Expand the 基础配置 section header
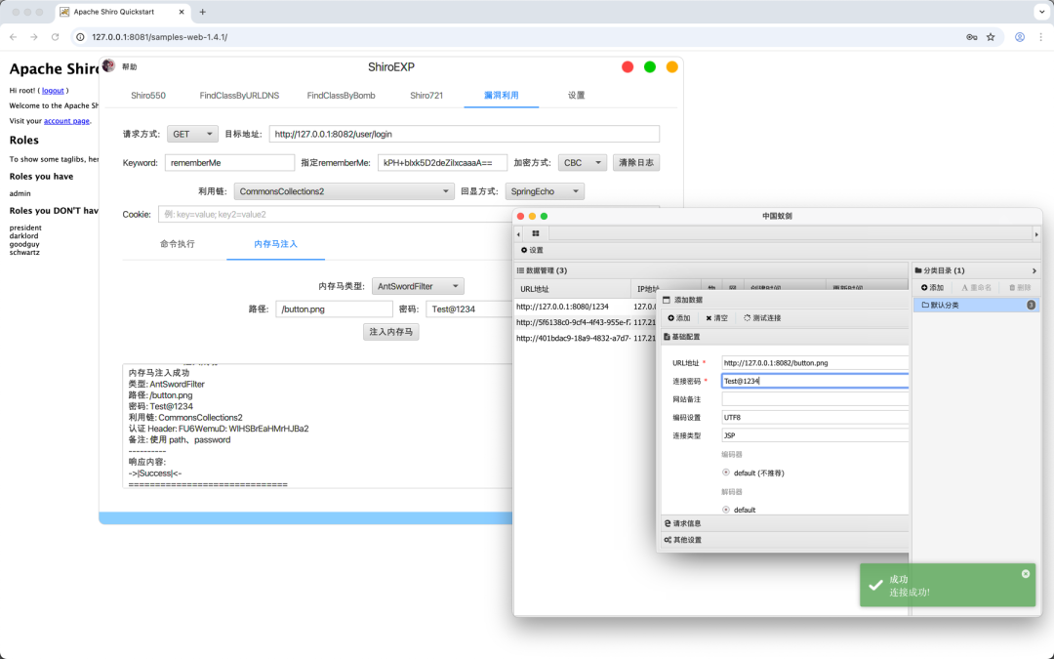Viewport: 1054px width, 659px height. point(785,336)
